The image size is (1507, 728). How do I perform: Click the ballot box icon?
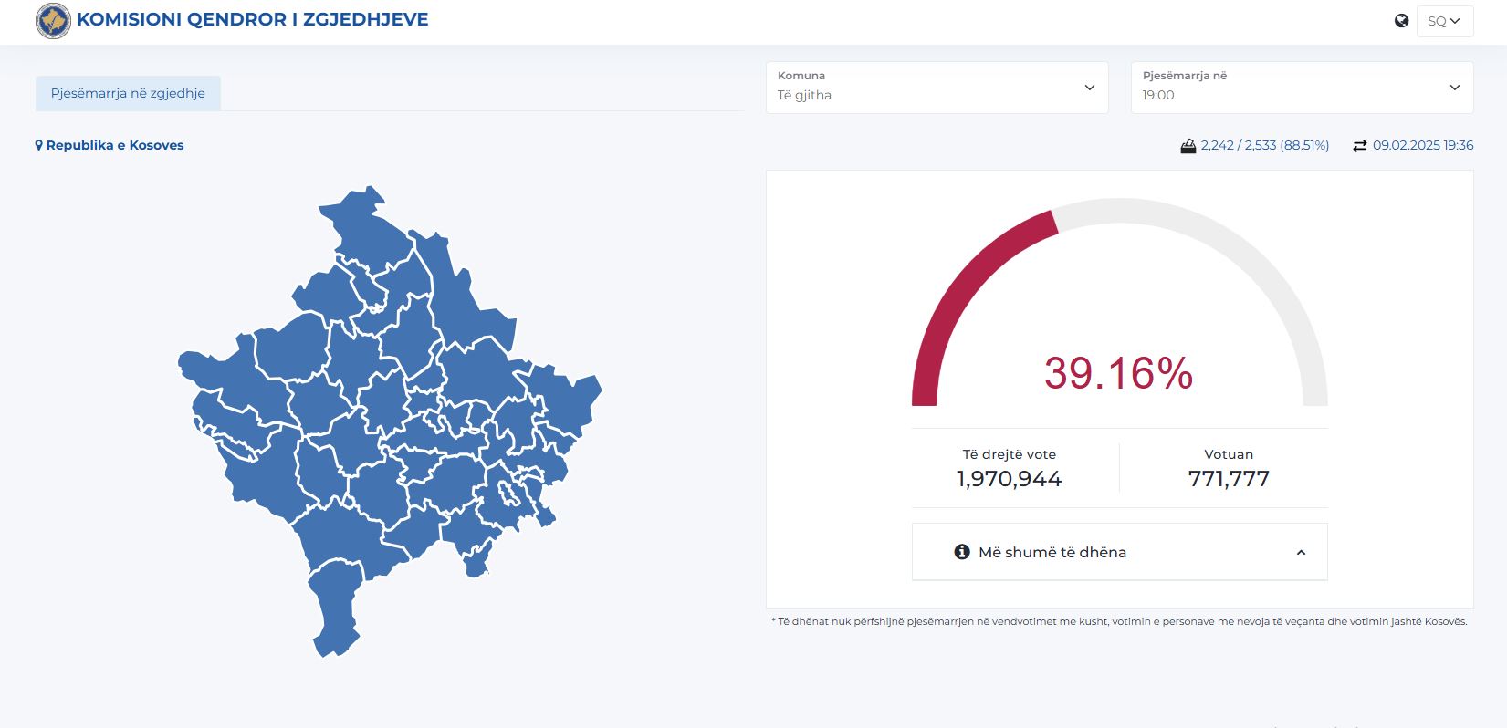(1188, 146)
